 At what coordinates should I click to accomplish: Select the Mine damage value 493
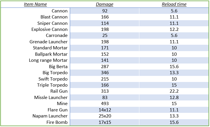tap(105, 104)
